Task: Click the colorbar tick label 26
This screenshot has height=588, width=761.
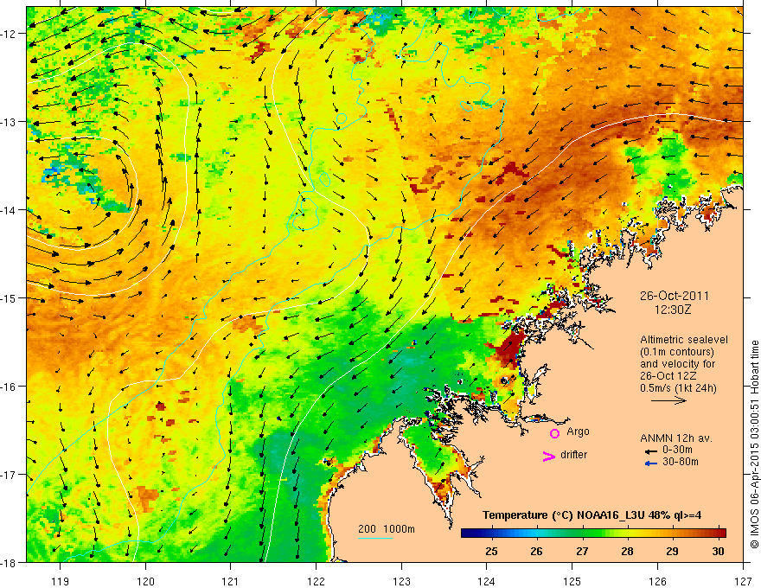Action: [537, 552]
